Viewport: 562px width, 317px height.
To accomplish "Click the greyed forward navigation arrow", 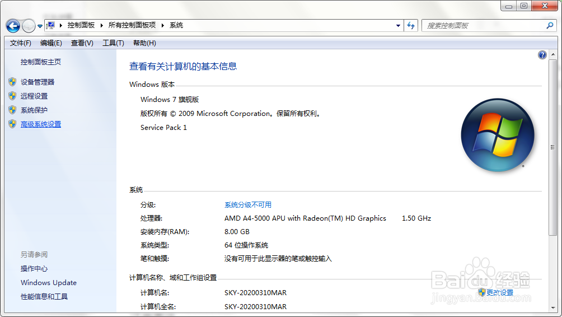I will click(29, 26).
